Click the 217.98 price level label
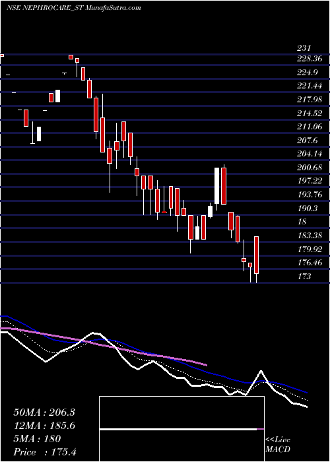Screen dimensions: 330x462 point(310,100)
